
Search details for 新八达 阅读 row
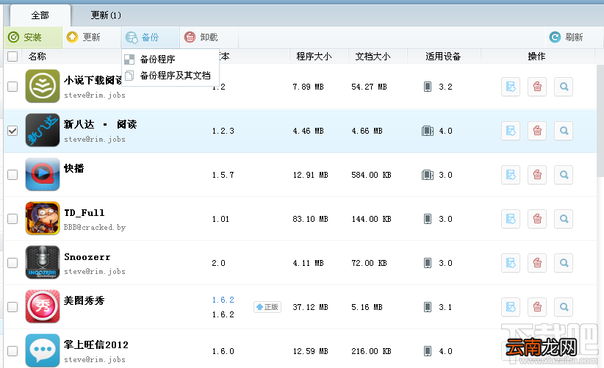pos(564,131)
